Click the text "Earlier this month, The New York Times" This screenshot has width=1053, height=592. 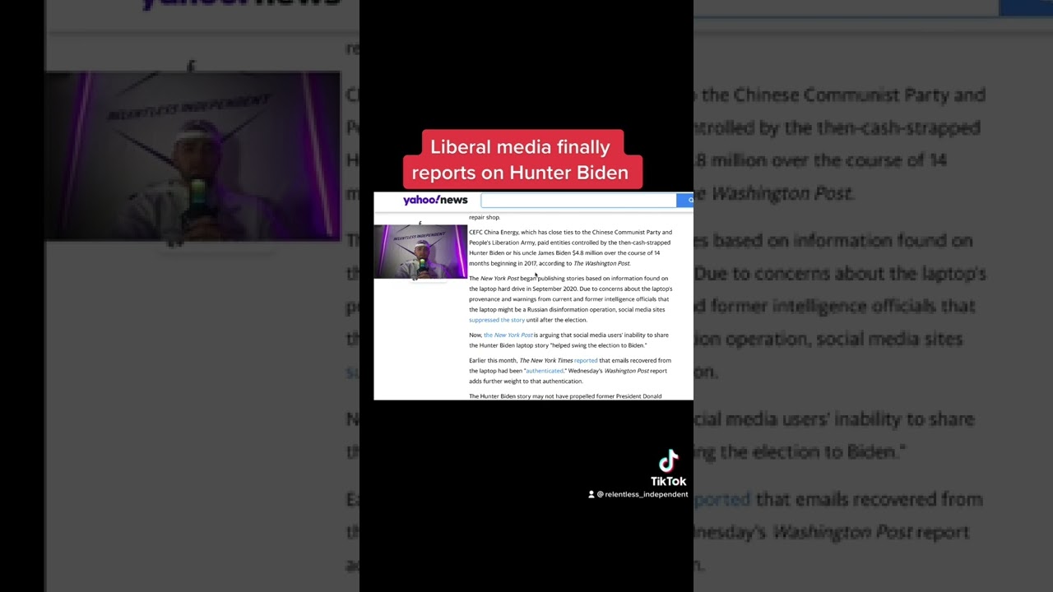pos(521,360)
